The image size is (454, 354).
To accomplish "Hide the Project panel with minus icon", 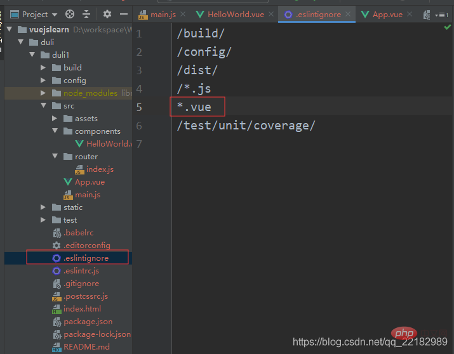I will coord(124,14).
